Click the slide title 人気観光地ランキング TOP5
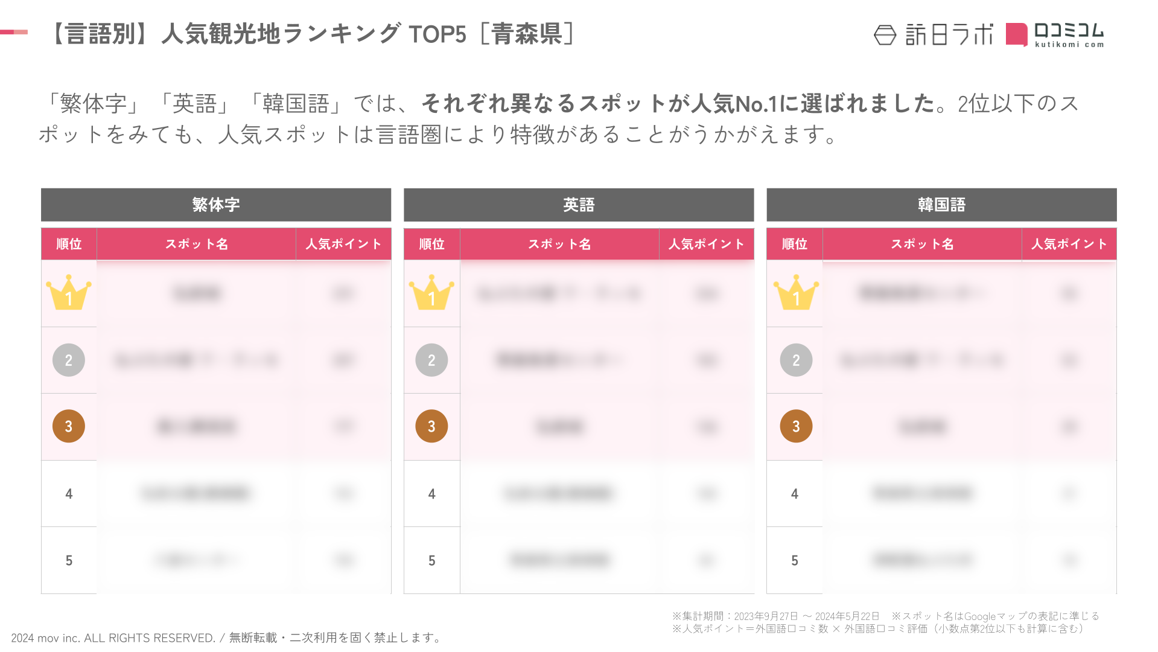 [x=313, y=34]
